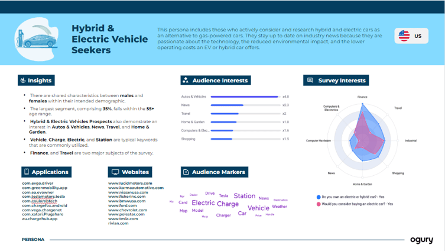The image size is (445, 251).
Task: Click the 'Vehicle' word in word cloud
Action: coord(258,208)
